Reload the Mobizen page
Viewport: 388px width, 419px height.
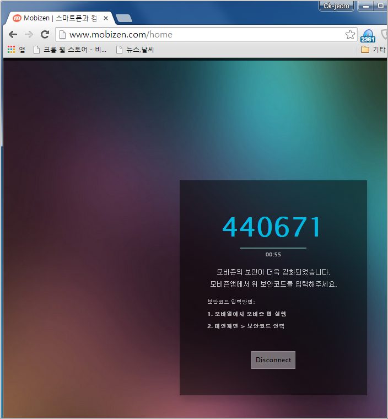pos(45,35)
